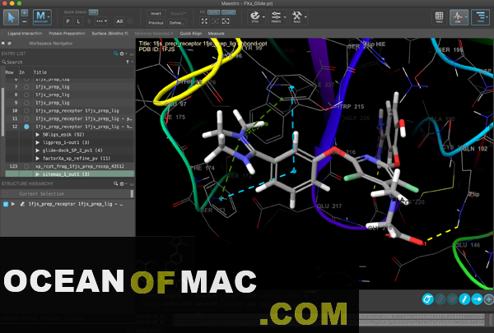The width and height of the screenshot is (494, 333).
Task: Toggle the Quick Select ADD mode
Action: click(93, 12)
